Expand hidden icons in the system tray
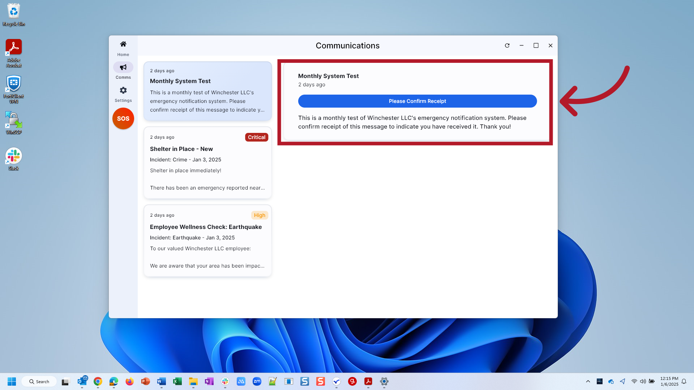 coord(588,381)
